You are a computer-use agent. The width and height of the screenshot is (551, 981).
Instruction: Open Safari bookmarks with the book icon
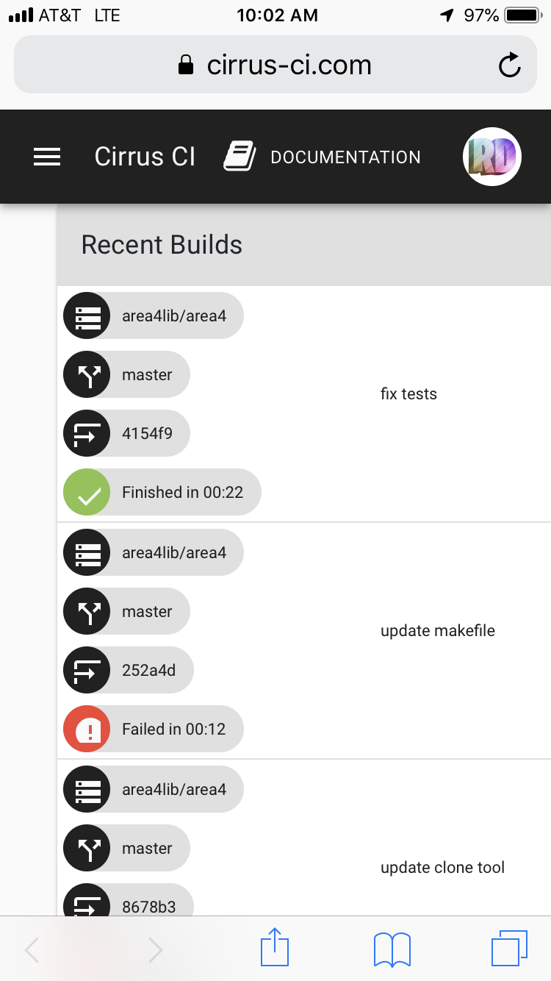pyautogui.click(x=392, y=949)
